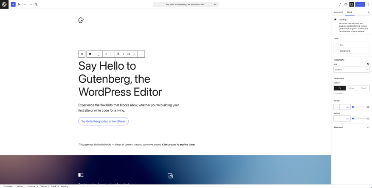Click Try Gutenberg today in WordPress button
This screenshot has width=372, height=188.
[104, 121]
